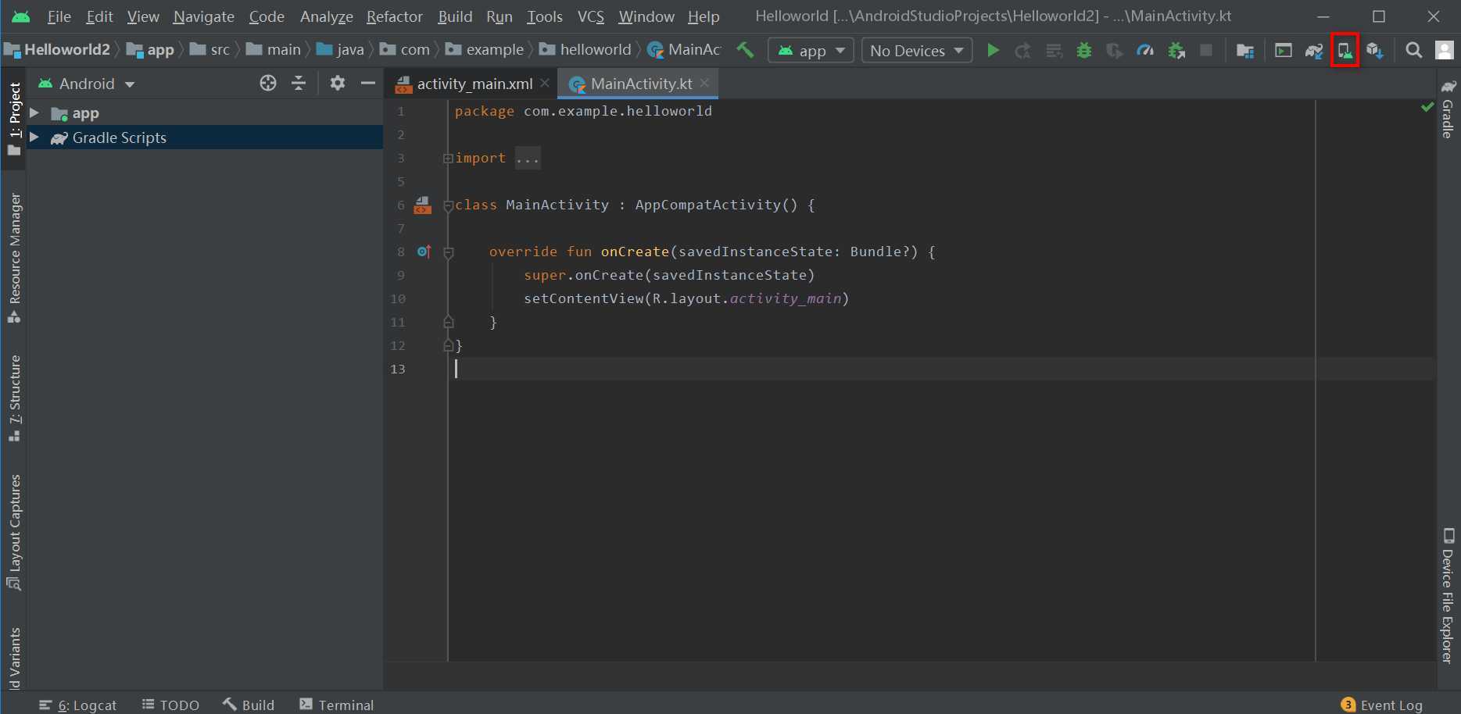The image size is (1461, 714).
Task: Open the Profile app gauge icon
Action: (1145, 51)
